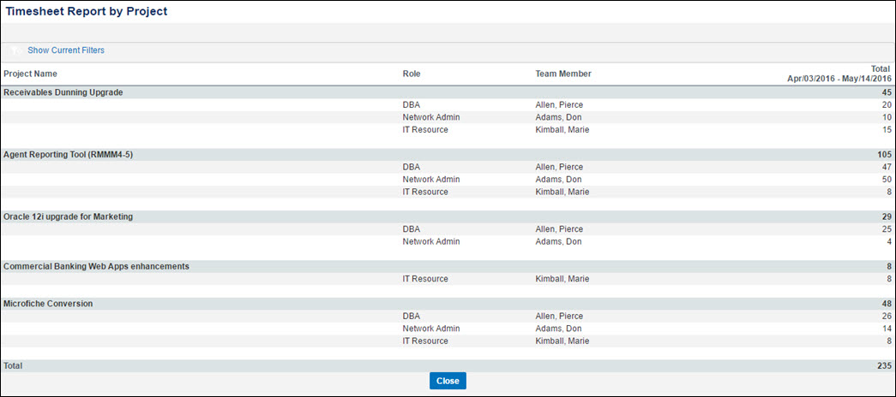The height and width of the screenshot is (397, 896).
Task: Click Kimball, Marie under Receivables Dunning Upgrade
Action: click(x=562, y=130)
